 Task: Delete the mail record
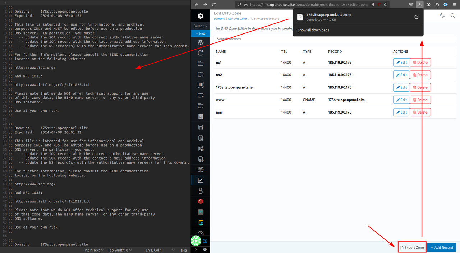pos(420,112)
